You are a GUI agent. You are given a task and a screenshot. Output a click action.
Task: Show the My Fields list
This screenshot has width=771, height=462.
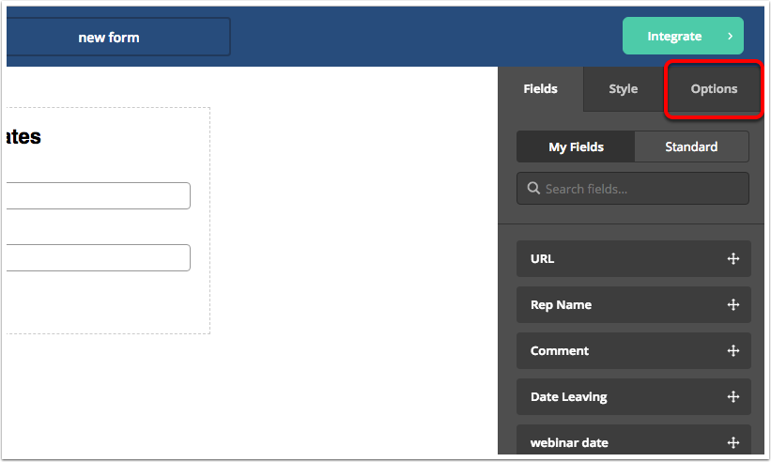pyautogui.click(x=576, y=146)
